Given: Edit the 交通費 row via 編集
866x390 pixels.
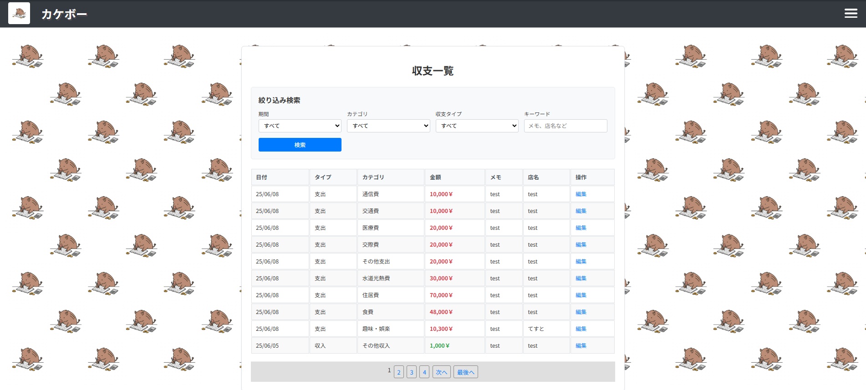Looking at the screenshot, I should coord(581,211).
